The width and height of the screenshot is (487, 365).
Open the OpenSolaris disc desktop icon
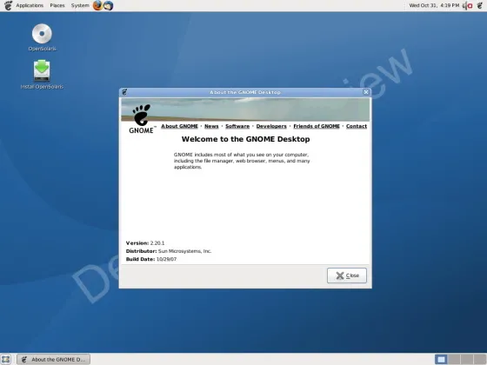(x=42, y=34)
